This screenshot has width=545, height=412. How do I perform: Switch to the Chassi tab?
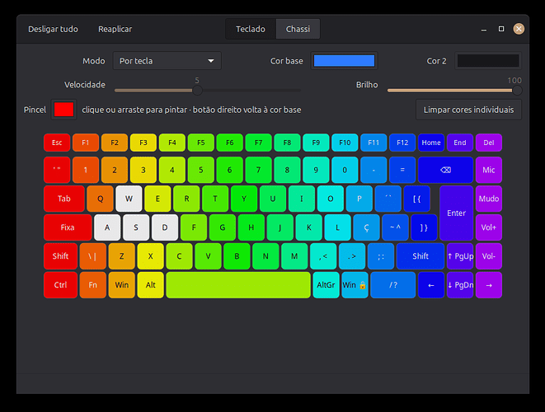point(298,29)
